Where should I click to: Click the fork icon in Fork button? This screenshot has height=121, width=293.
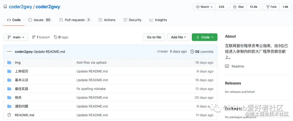[x=267, y=7]
